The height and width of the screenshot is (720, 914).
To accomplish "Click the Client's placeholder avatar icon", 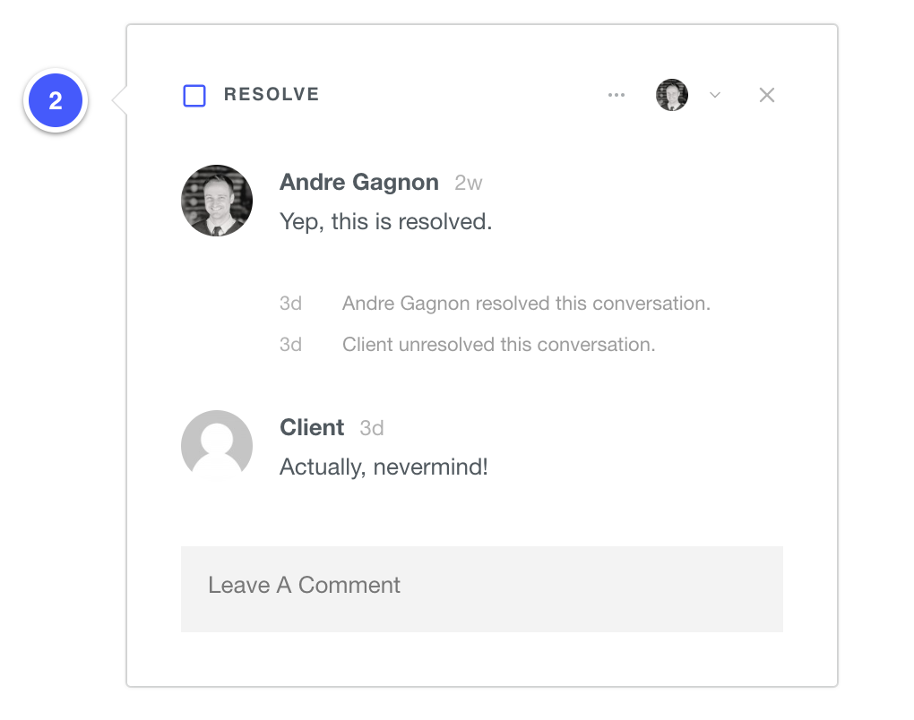I will 217,445.
